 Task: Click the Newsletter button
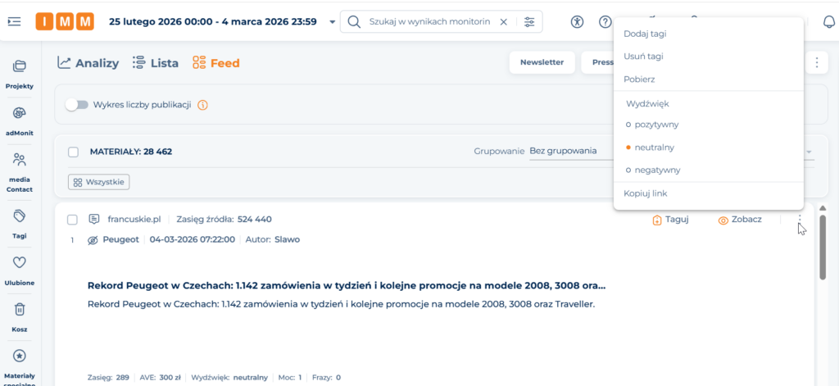[542, 62]
